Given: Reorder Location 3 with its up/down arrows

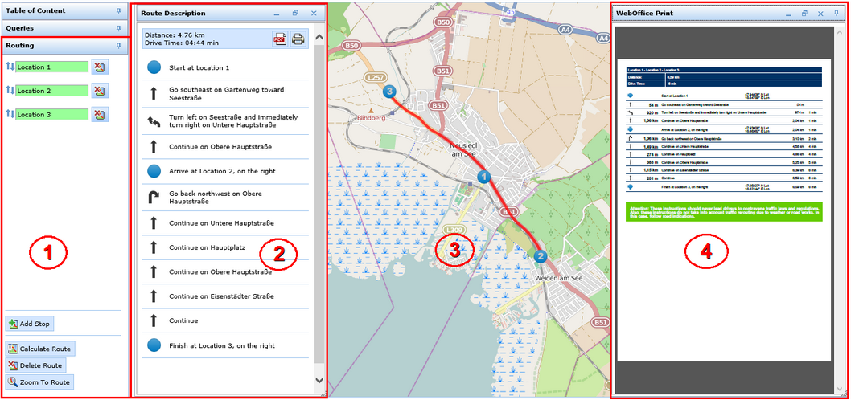Looking at the screenshot, I should click(10, 114).
